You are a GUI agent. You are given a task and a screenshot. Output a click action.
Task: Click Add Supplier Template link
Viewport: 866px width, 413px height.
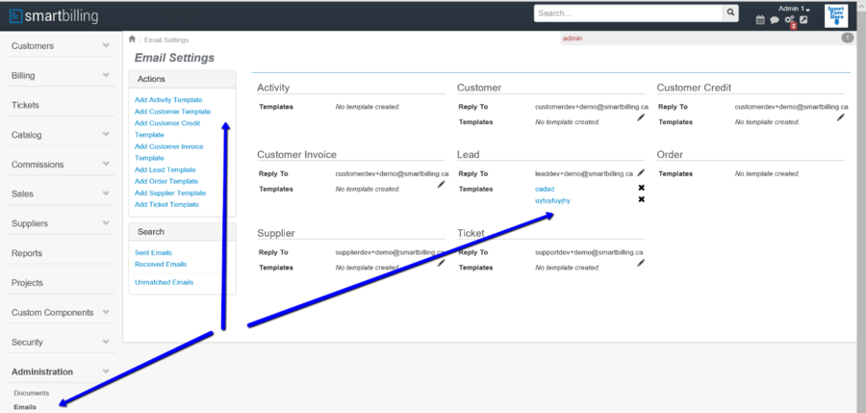click(x=170, y=193)
